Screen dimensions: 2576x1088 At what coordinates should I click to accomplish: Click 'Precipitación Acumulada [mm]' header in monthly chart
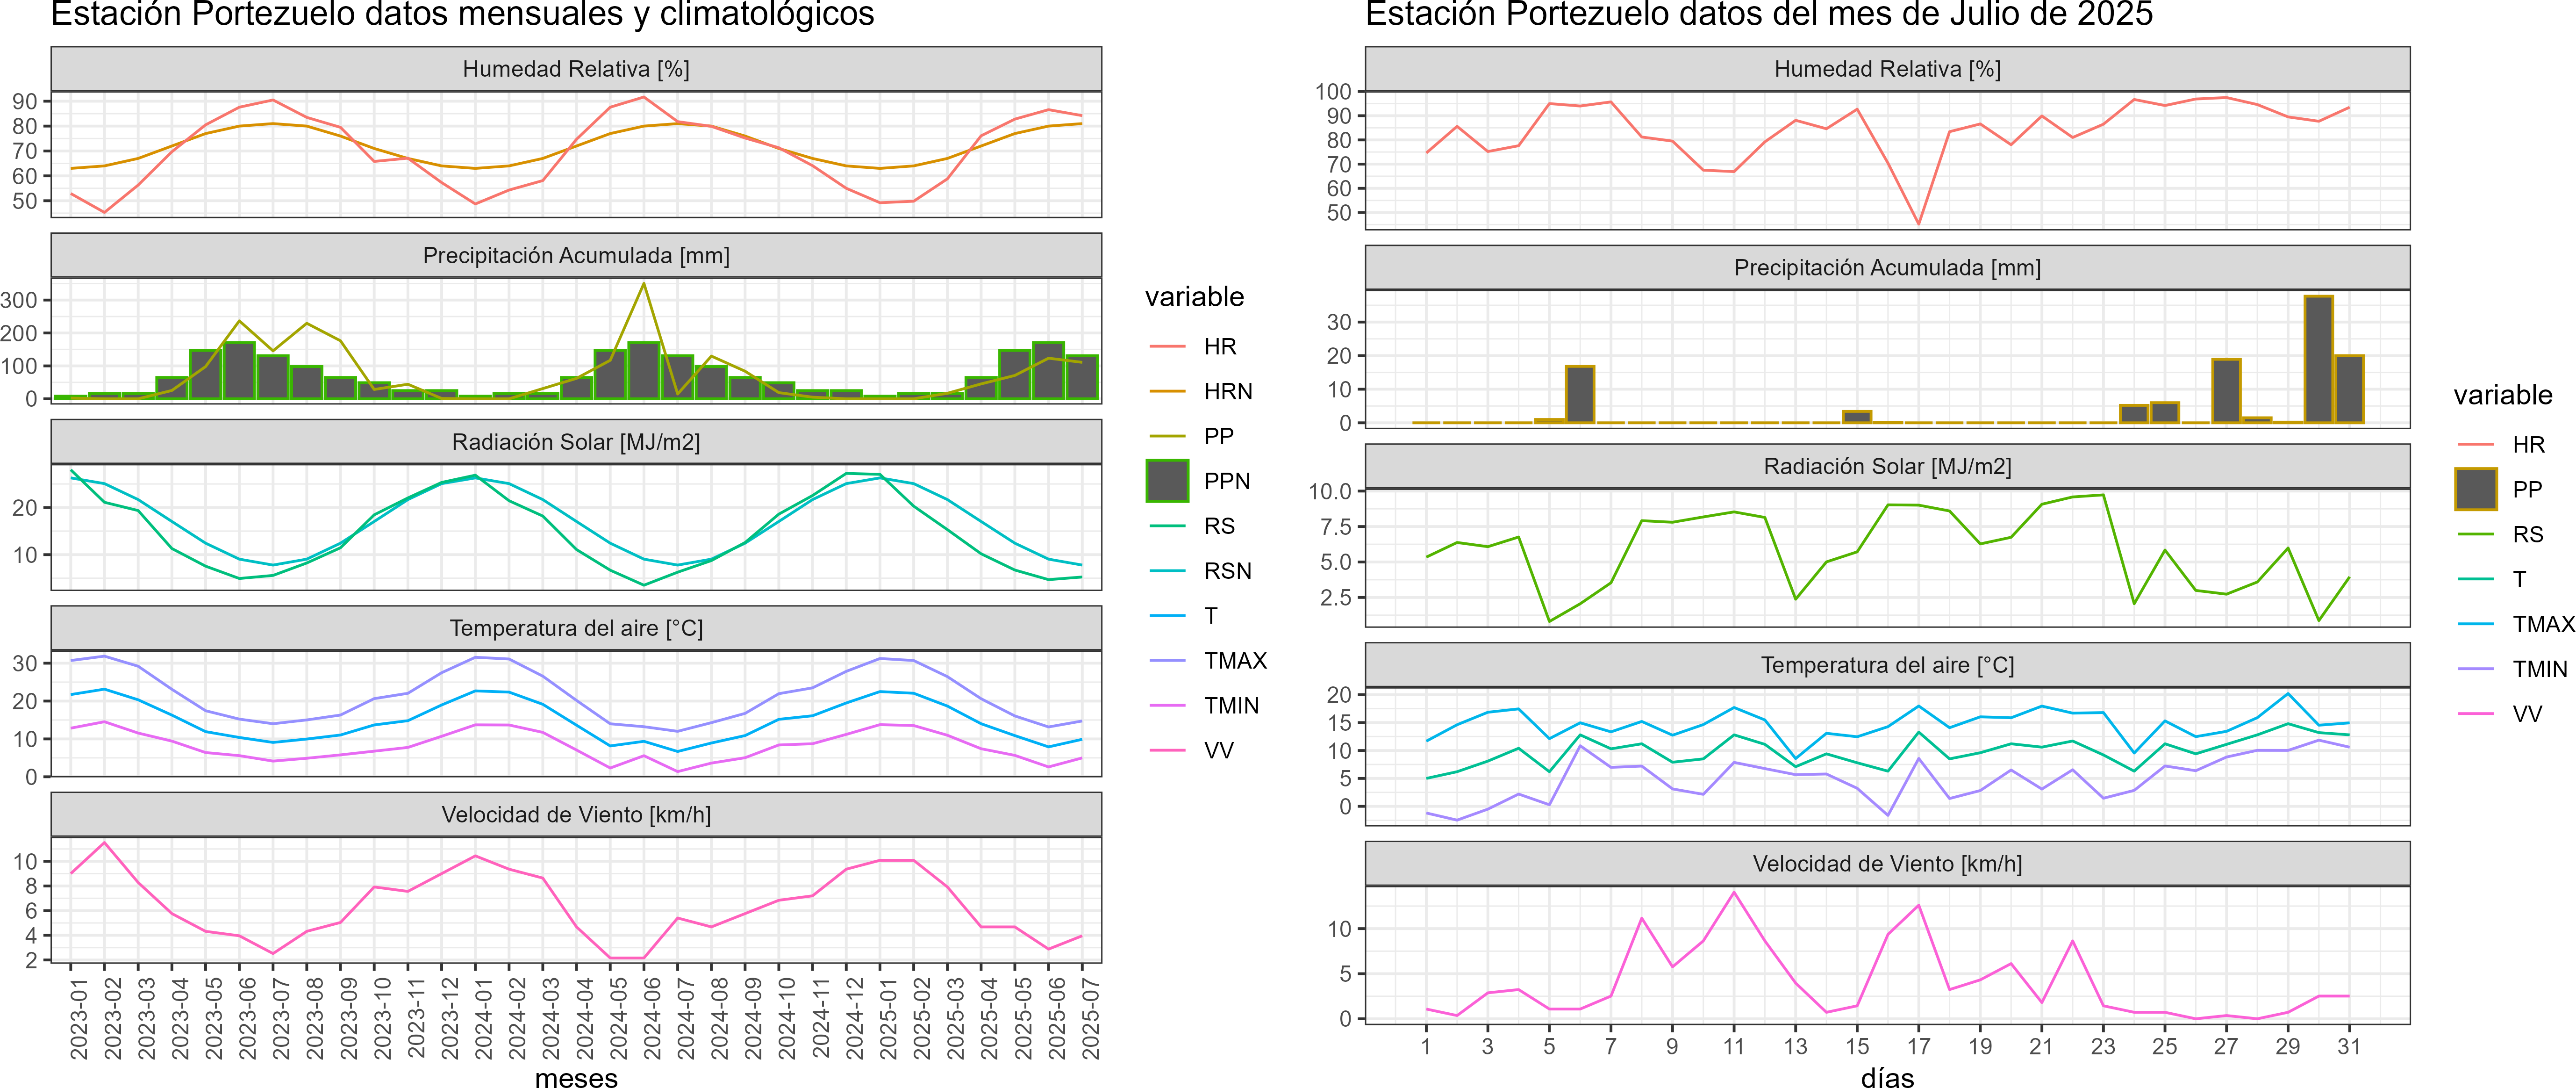pos(576,256)
